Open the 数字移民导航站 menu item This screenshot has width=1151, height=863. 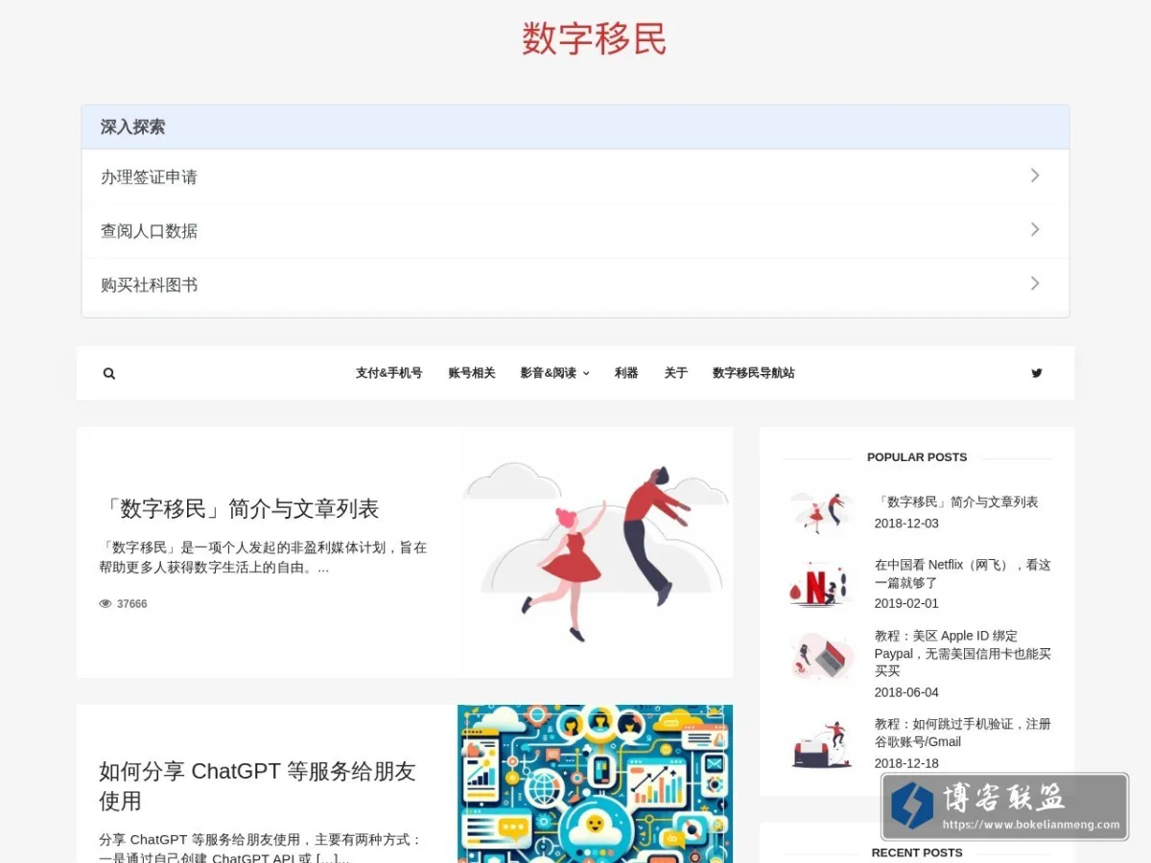point(754,373)
